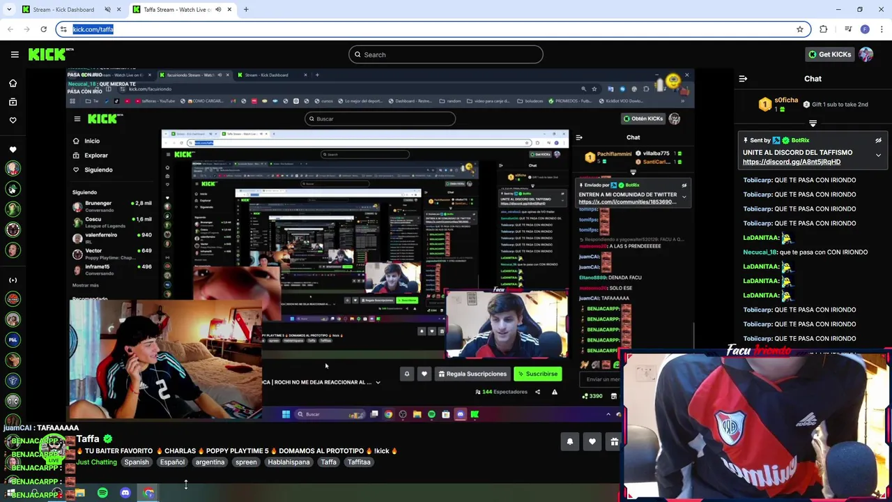Image resolution: width=892 pixels, height=502 pixels.
Task: Gift subs with gift box button
Action: 614,441
